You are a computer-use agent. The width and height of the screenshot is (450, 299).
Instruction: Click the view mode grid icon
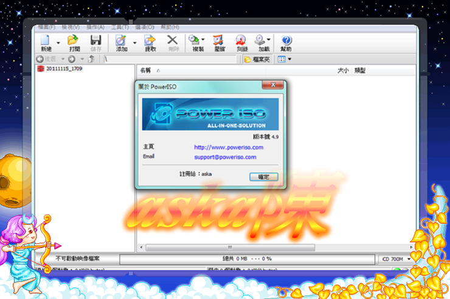[x=282, y=59]
